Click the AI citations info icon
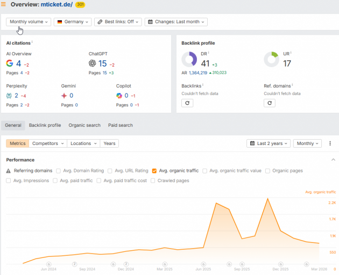 (x=32, y=42)
